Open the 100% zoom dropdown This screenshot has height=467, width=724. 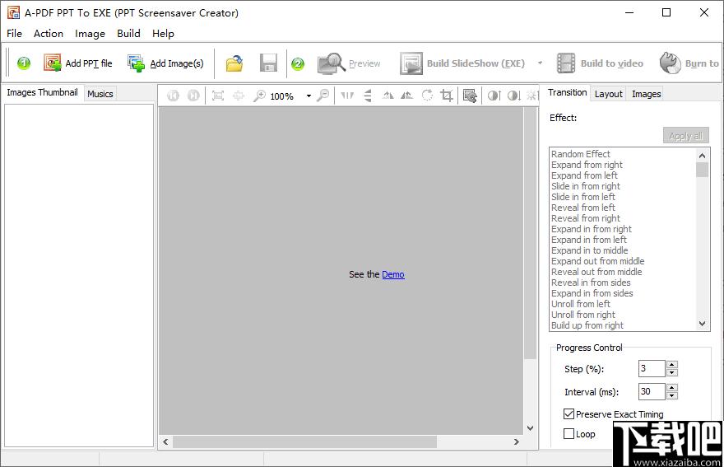pyautogui.click(x=309, y=96)
